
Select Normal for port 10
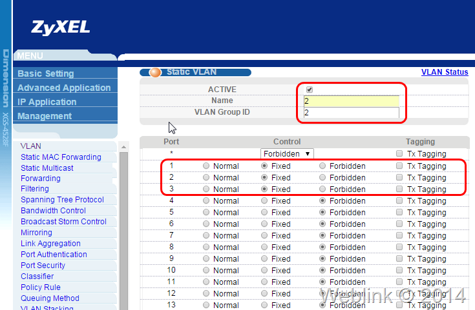206,270
